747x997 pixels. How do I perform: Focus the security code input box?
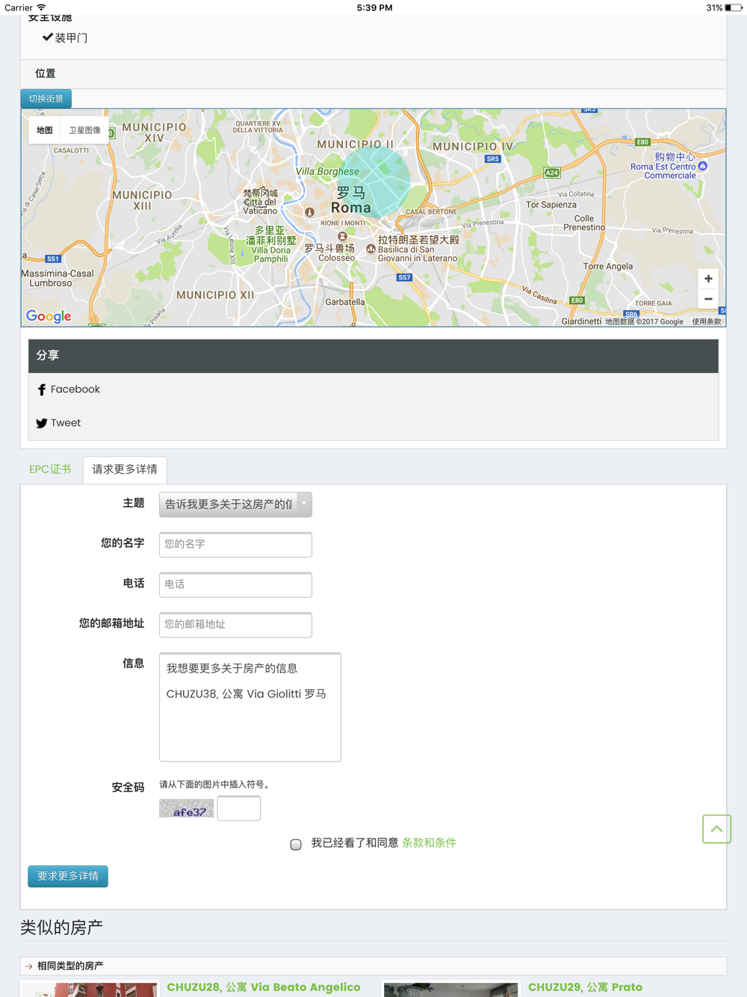point(239,809)
